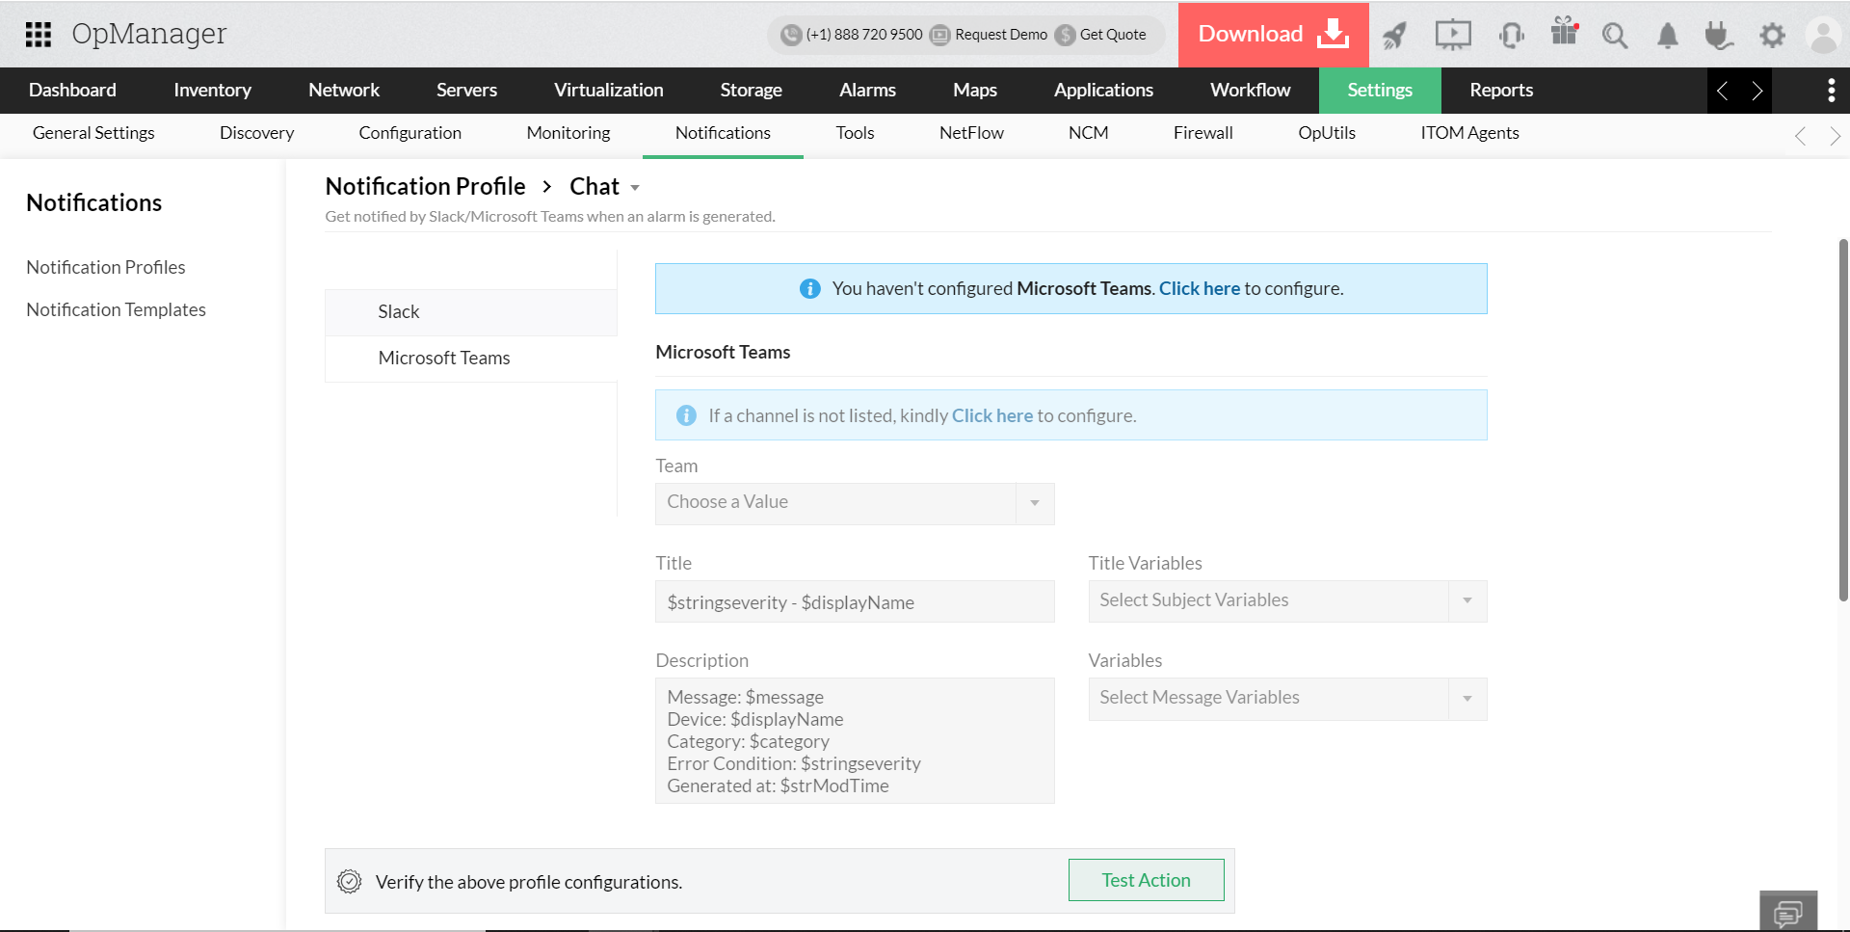Click the search magnifier icon

click(x=1615, y=36)
